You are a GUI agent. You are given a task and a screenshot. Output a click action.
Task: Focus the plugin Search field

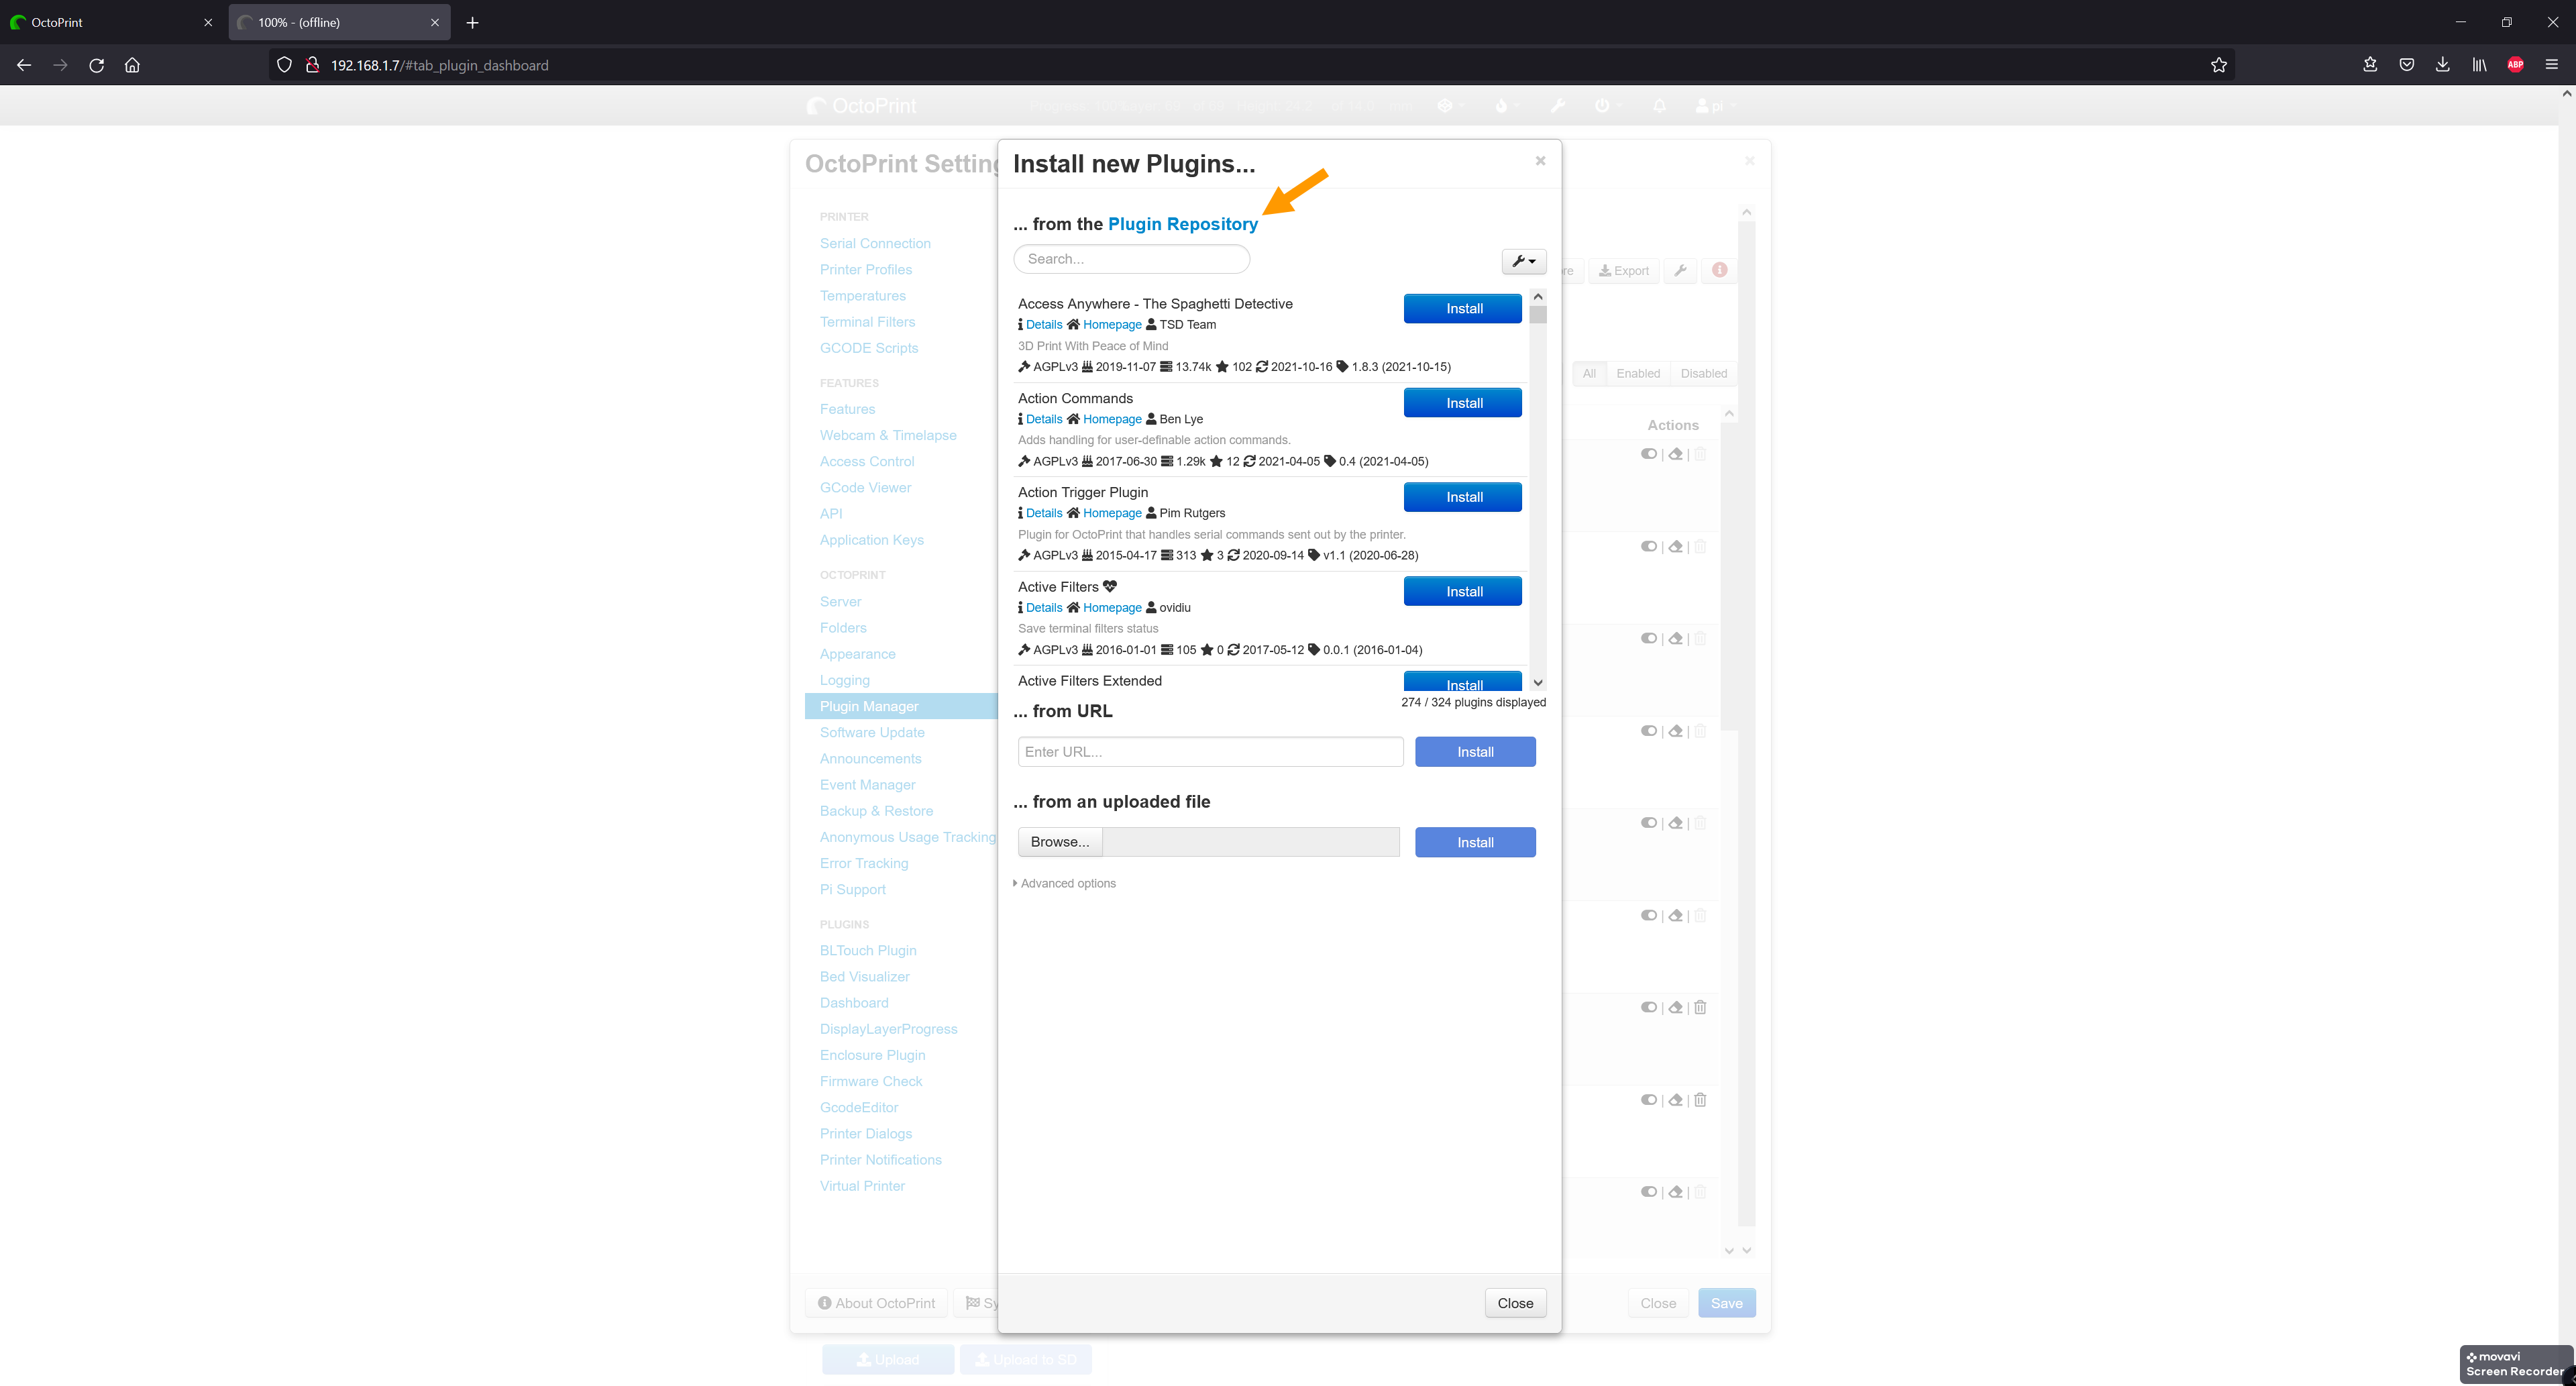pos(1131,259)
